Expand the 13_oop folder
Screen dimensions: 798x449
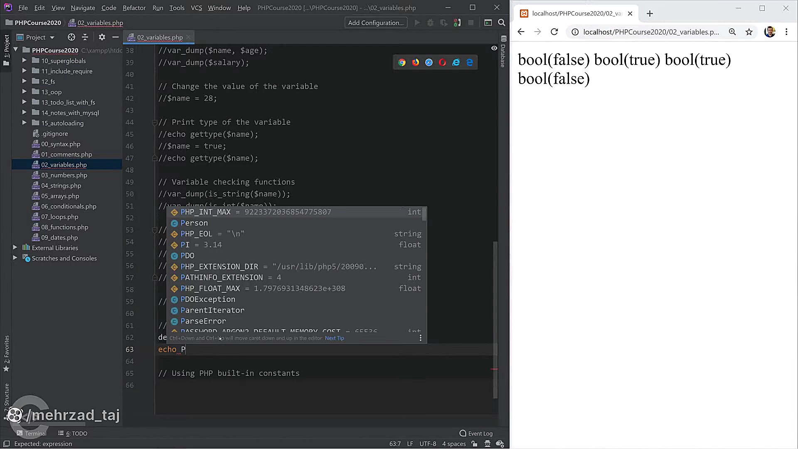click(x=24, y=92)
